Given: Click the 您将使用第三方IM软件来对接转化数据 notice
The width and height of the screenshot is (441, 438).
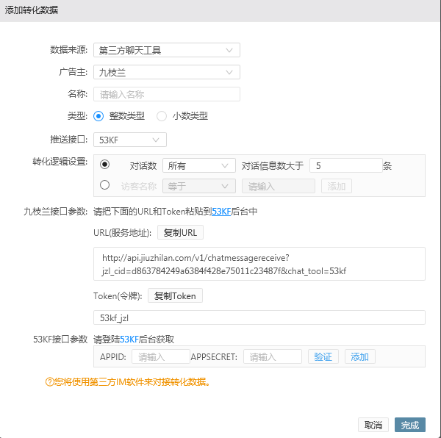Looking at the screenshot, I should click(132, 382).
